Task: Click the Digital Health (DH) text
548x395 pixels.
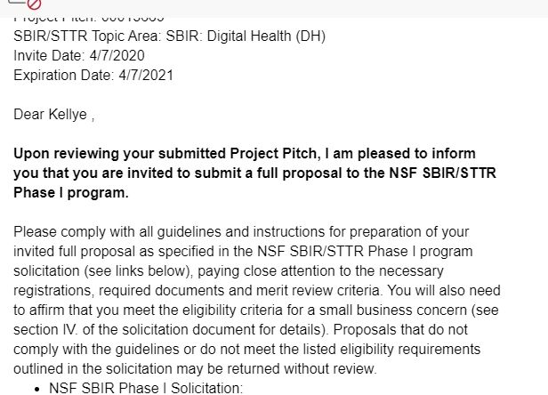Action: click(x=266, y=36)
